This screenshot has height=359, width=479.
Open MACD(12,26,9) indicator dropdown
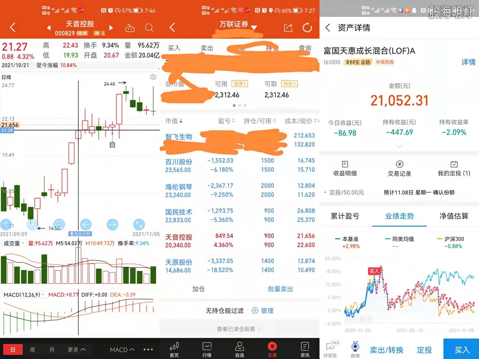click(x=24, y=295)
